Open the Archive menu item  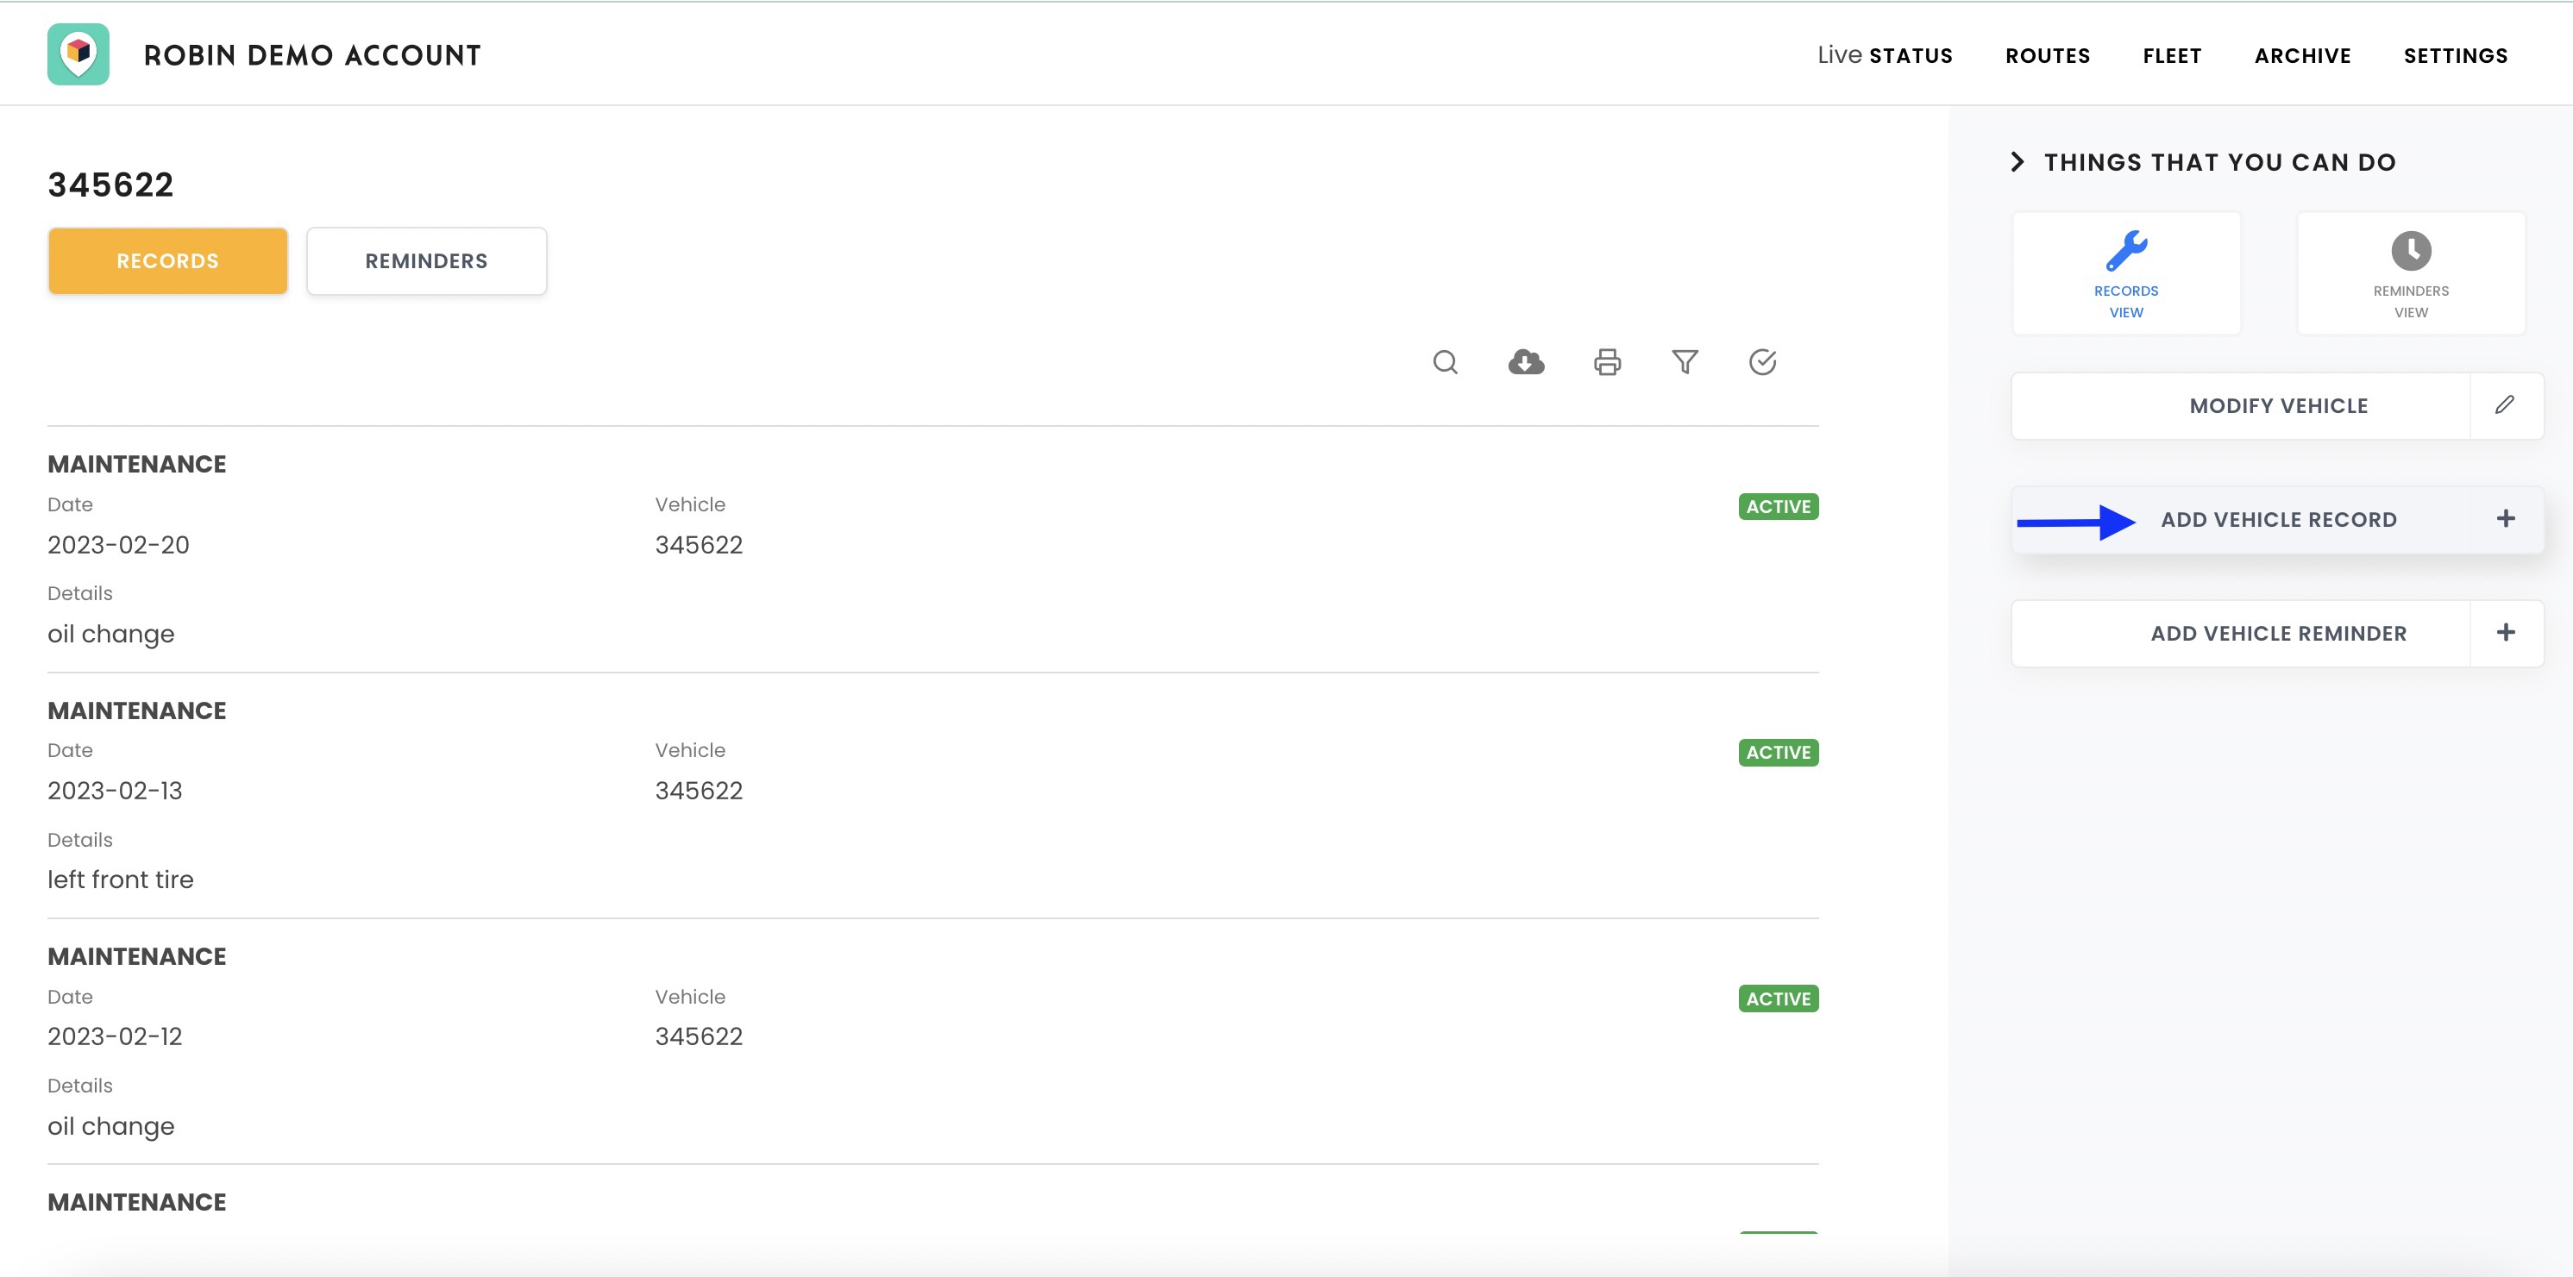click(2302, 56)
